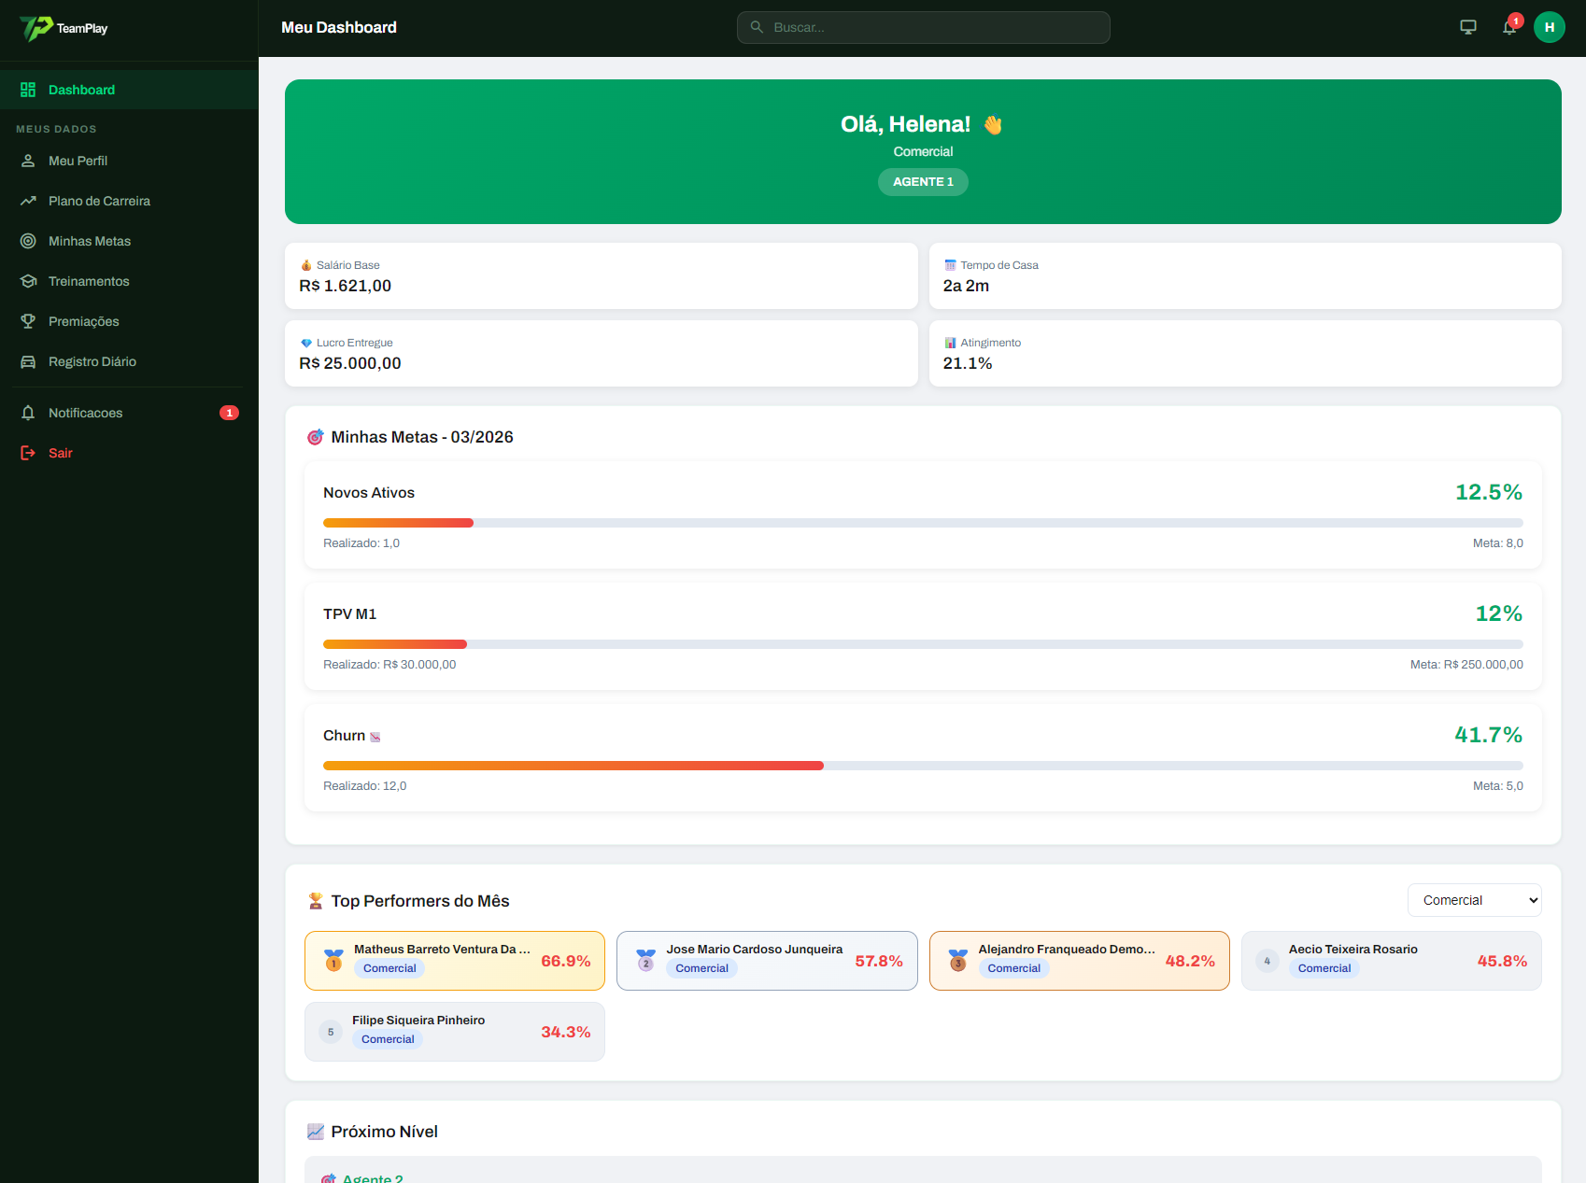
Task: Open Filipe Siqueira Pinheiro card
Action: [x=455, y=1032]
